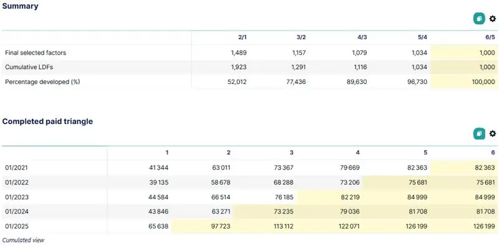Select the 6/5 column header
499x246 pixels.
coord(490,37)
